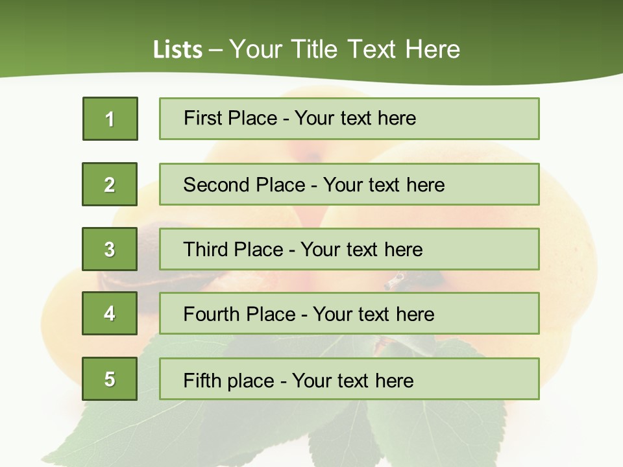Select the green number 2 box

coord(110,184)
